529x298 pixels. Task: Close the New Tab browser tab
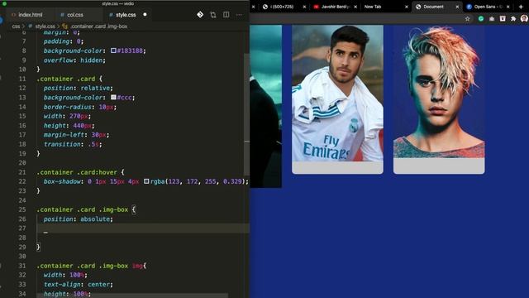[407, 7]
